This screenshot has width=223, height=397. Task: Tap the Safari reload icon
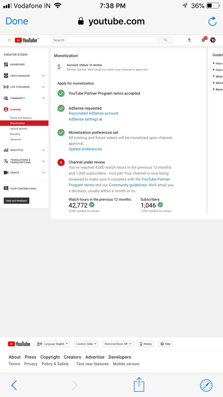[213, 21]
